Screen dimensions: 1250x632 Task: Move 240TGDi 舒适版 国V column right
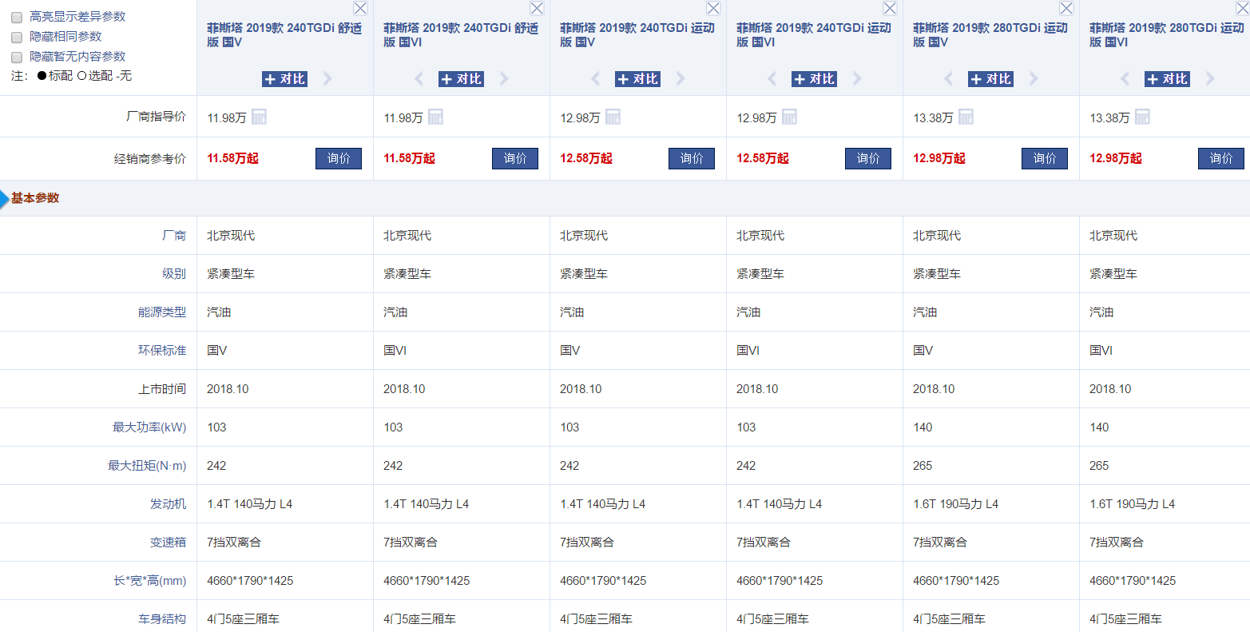[327, 78]
